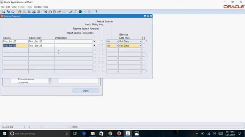Click scroll down arrow in Navigator list
The image size is (245, 137).
50,82
